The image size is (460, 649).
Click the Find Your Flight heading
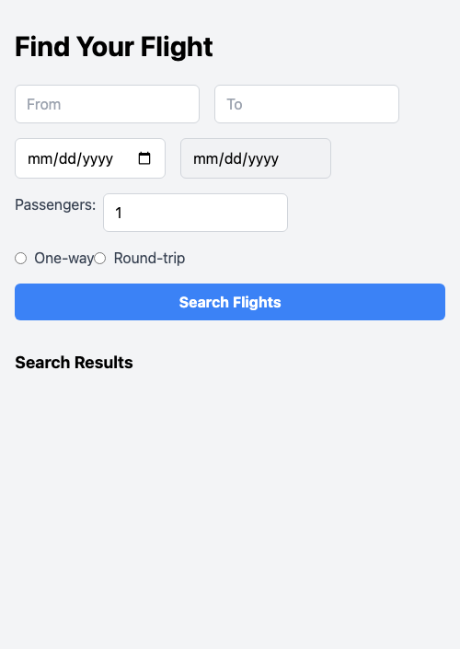114,46
